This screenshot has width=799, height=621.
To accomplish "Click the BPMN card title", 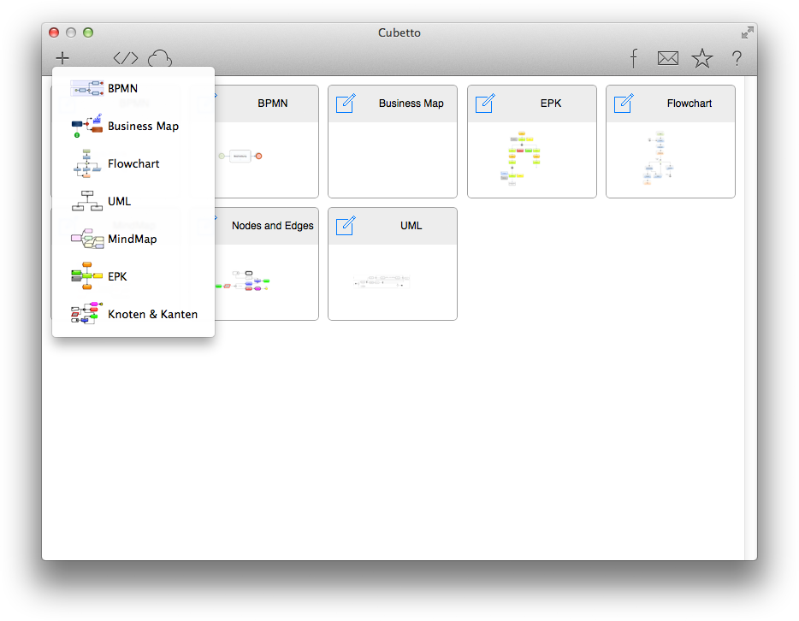I will (273, 103).
